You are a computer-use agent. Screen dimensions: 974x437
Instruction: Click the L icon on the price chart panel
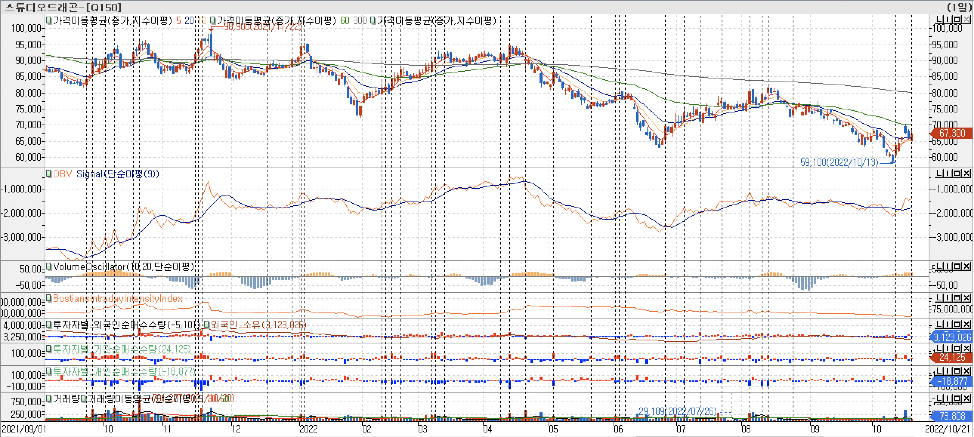coord(939,19)
